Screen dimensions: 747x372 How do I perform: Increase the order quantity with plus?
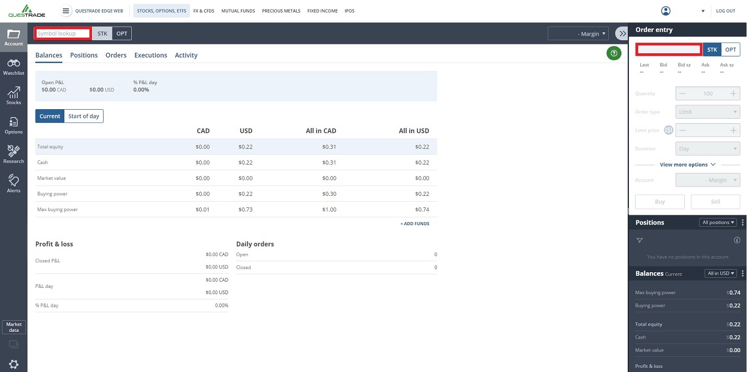pos(734,94)
